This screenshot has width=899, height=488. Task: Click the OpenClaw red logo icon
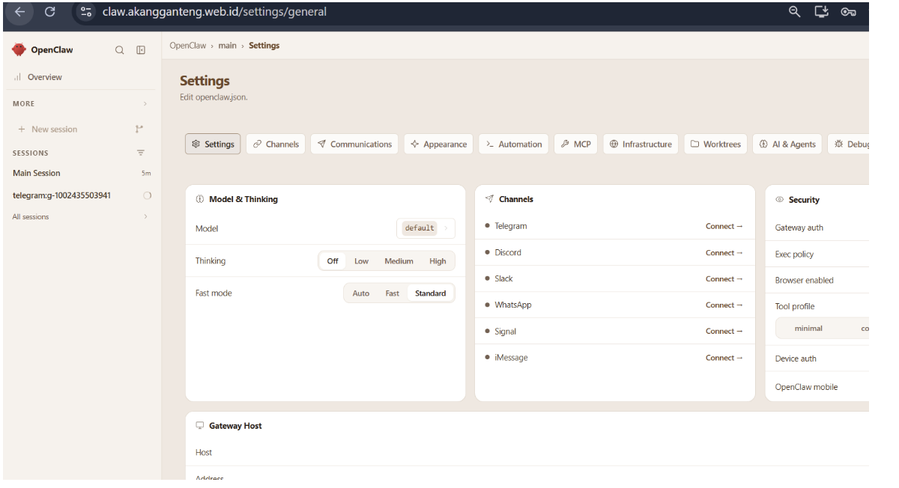[19, 50]
